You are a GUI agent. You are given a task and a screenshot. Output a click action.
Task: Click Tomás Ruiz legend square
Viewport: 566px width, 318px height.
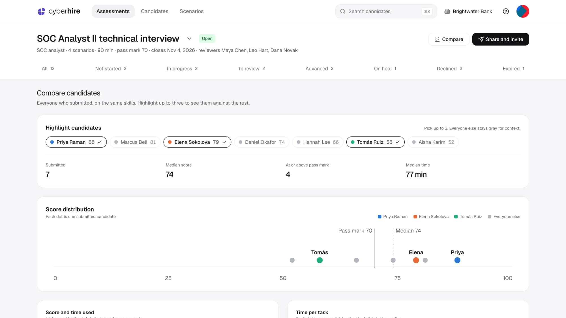pyautogui.click(x=456, y=217)
